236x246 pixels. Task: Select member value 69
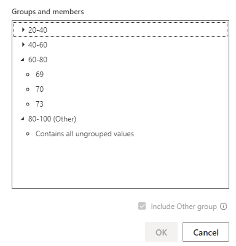39,75
